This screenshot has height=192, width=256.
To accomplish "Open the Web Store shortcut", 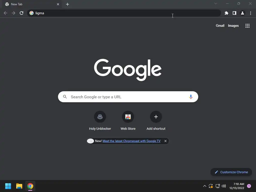I will [x=128, y=121].
